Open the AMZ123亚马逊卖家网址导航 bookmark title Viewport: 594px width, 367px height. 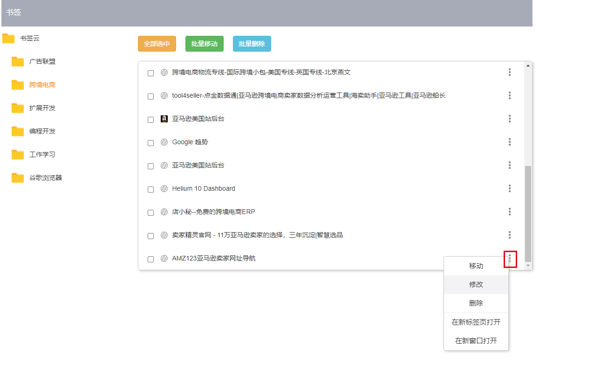point(214,258)
